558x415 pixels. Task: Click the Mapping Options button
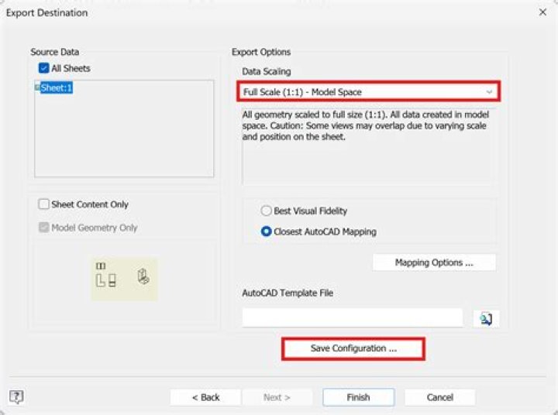[x=434, y=262]
